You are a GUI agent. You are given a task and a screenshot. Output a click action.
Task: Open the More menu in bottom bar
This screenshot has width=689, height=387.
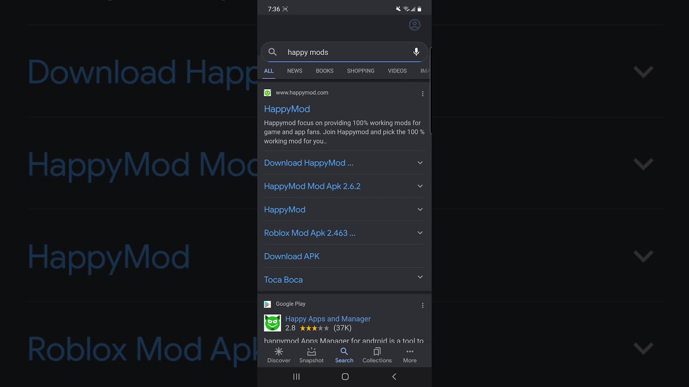click(410, 355)
